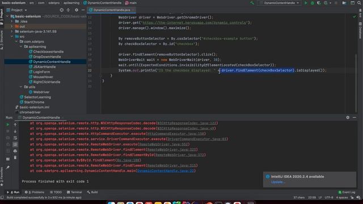Toggle soft-wrap in Run console

pyautogui.click(x=15, y=138)
